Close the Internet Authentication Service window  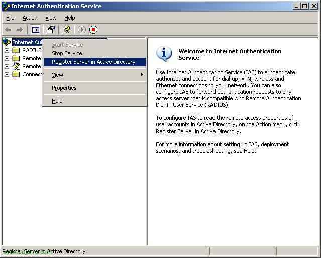click(x=313, y=6)
